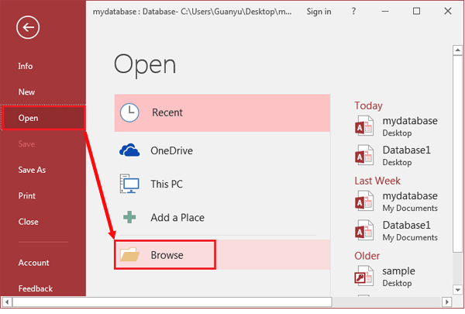Screen dimensions: 465x314
Task: Select Close in the sidebar menu
Action: [28, 222]
